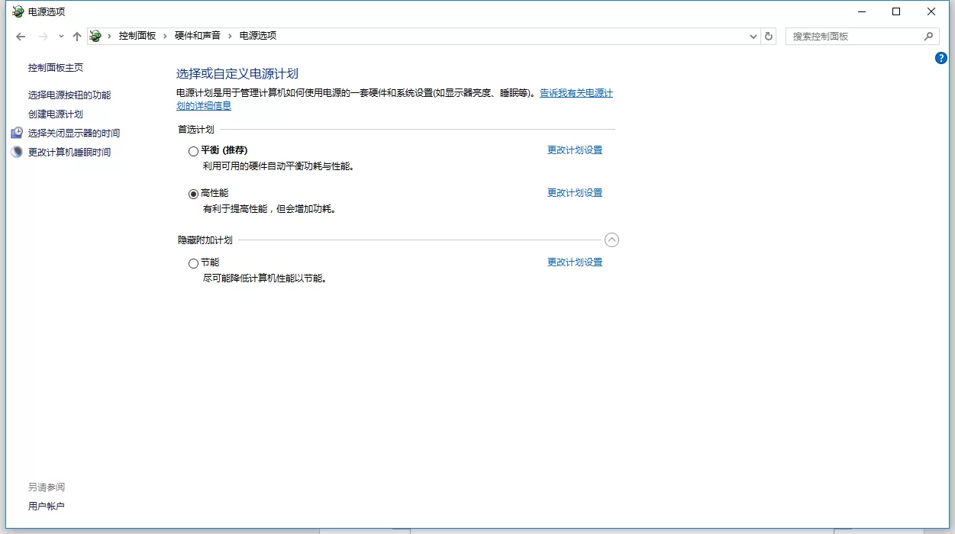Click the up arrow to go to parent folder
The height and width of the screenshot is (534, 955).
click(77, 35)
